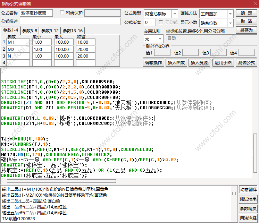Open the 参数13-16 tab
This screenshot has width=259, height=223.
point(73,31)
